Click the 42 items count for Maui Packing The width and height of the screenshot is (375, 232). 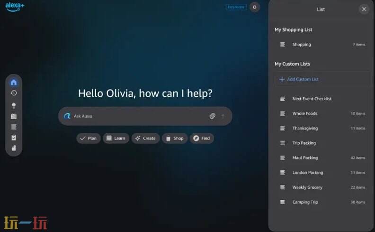tap(358, 158)
